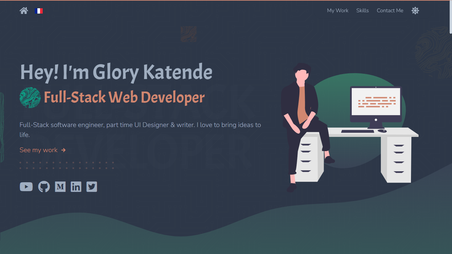Toggle light mode with the sun icon
Viewport: 452px width, 254px height.
coord(415,11)
